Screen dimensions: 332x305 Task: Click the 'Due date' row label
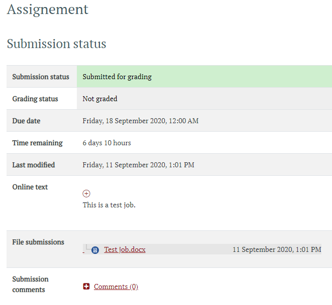point(26,121)
